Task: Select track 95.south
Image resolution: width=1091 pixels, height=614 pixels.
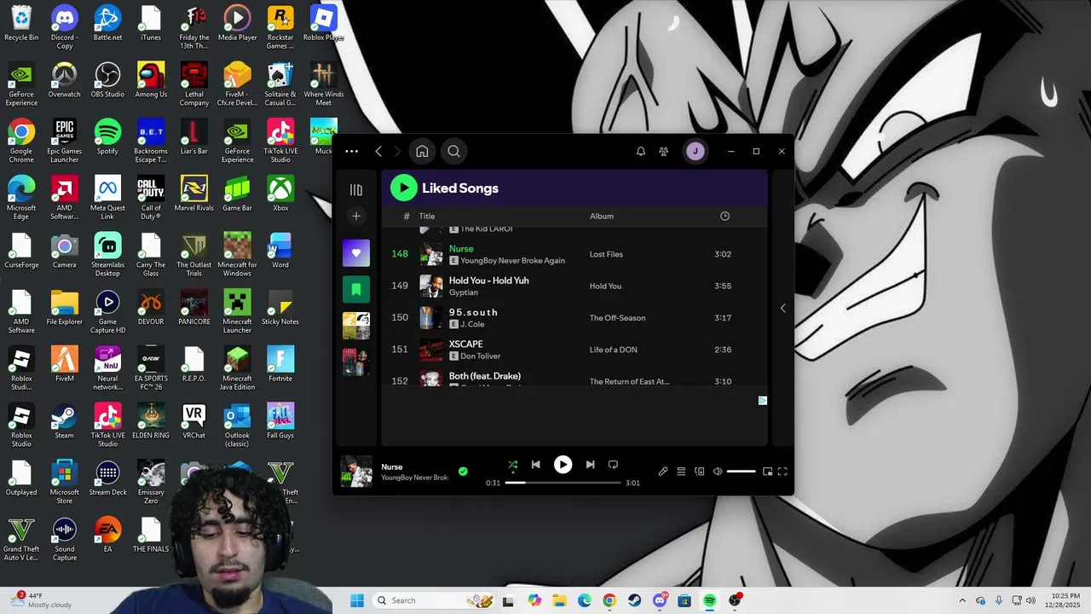Action: [473, 312]
